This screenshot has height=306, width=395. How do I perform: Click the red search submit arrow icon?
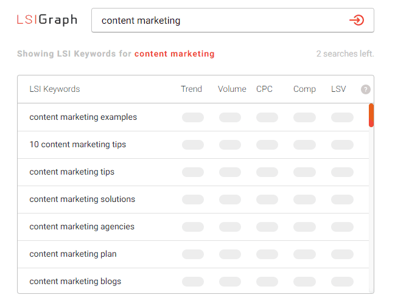click(357, 20)
